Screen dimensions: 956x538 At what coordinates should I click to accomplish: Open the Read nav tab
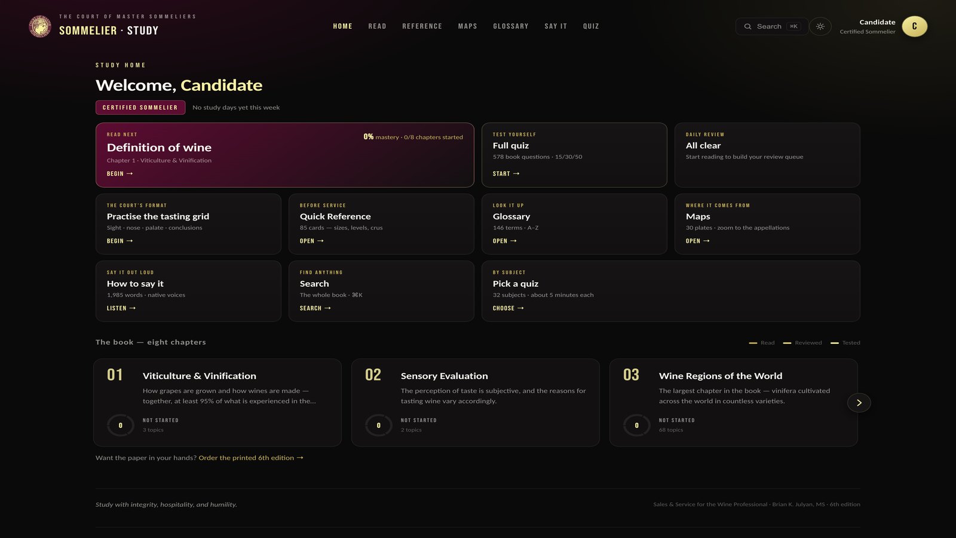click(377, 26)
